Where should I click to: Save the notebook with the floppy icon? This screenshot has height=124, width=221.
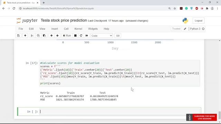point(18,35)
